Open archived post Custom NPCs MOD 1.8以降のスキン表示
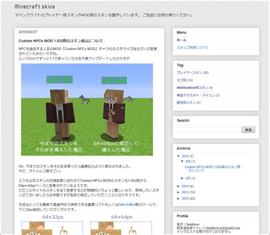 [212, 169]
